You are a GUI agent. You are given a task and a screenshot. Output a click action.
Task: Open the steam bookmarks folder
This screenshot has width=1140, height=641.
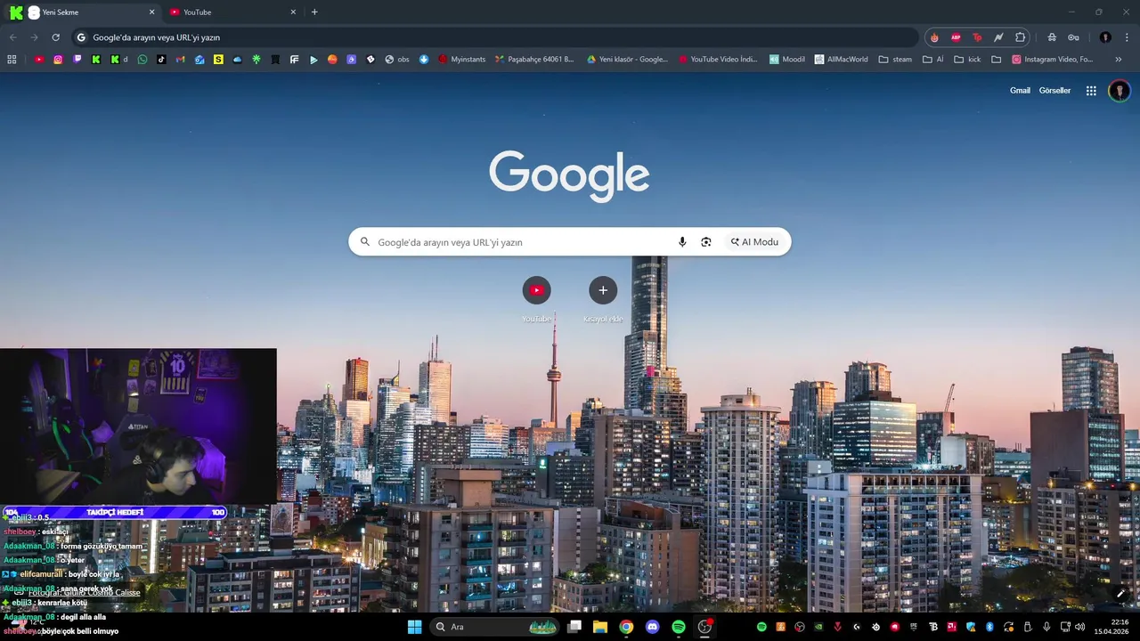point(895,60)
